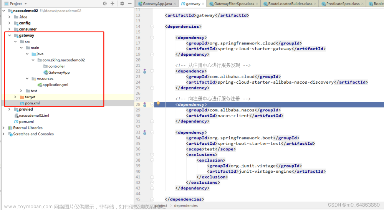Expand the .idea folder
The height and width of the screenshot is (210, 384).
click(9, 17)
